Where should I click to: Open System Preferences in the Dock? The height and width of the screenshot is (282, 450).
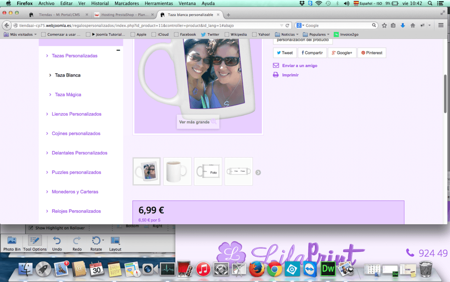(x=221, y=269)
